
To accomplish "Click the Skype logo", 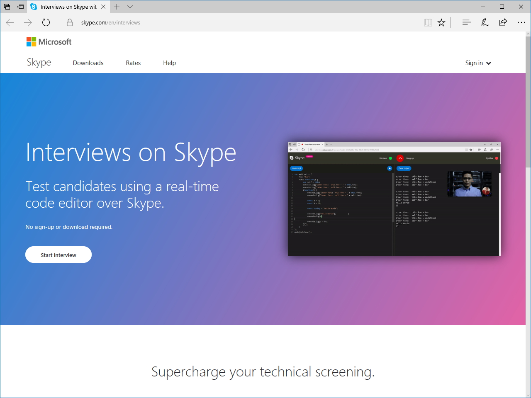I will click(39, 62).
